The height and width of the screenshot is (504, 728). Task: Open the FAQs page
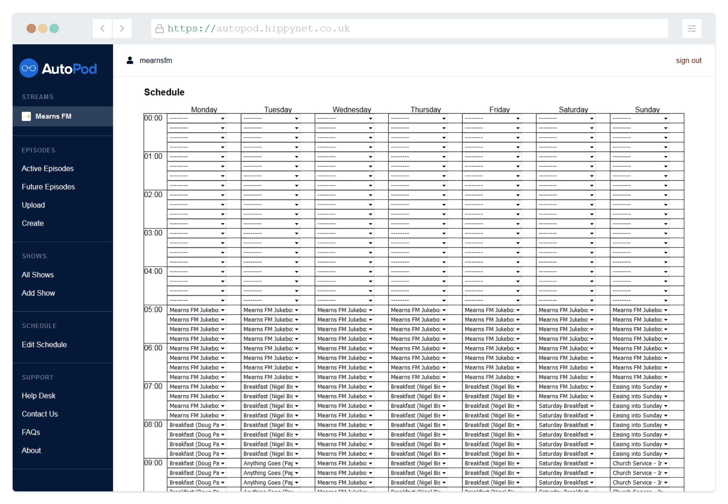tap(31, 432)
